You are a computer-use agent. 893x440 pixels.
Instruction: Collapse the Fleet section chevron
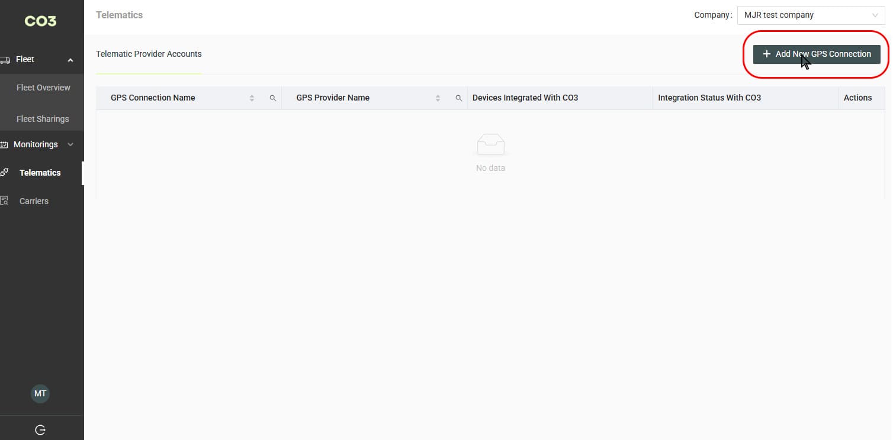pyautogui.click(x=70, y=59)
